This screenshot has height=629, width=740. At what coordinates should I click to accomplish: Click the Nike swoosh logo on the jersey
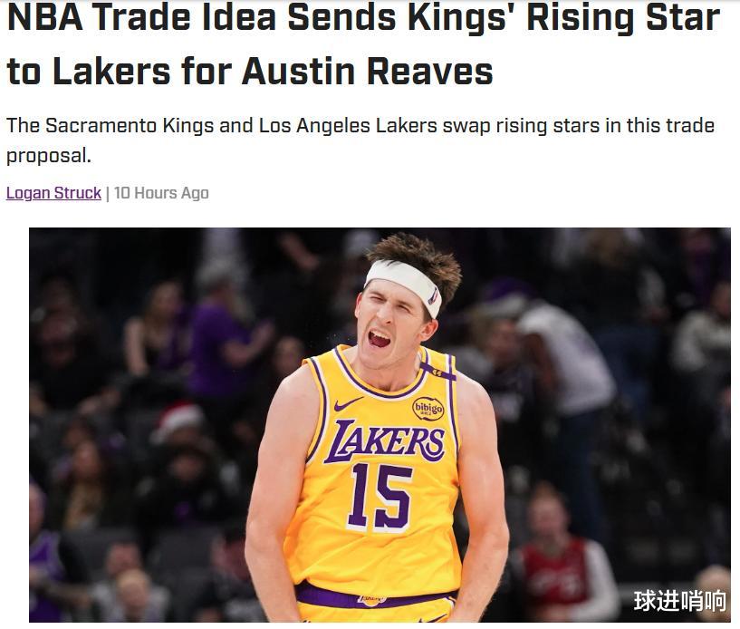(x=347, y=404)
